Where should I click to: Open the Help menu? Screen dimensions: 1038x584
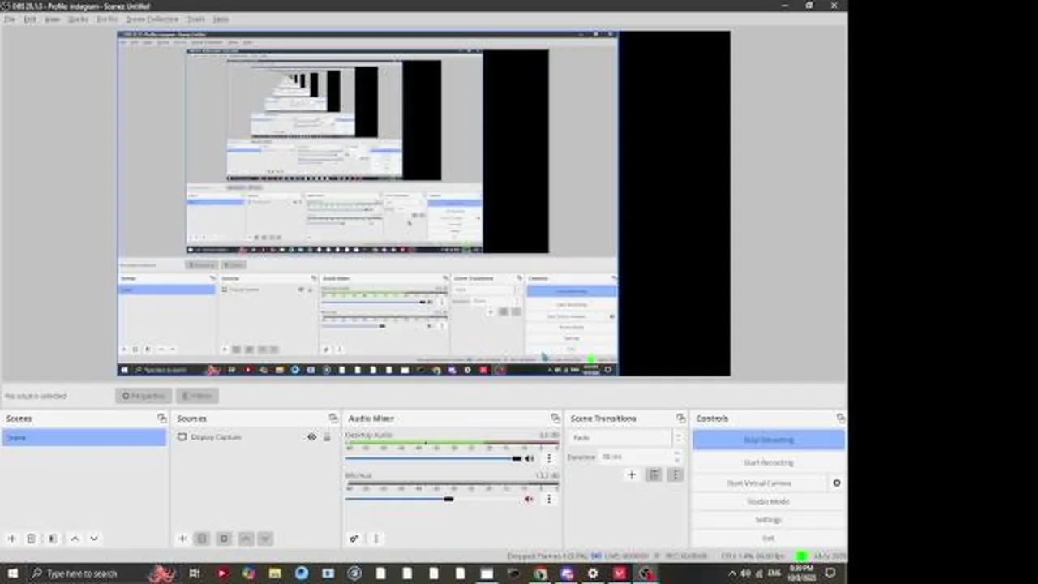[221, 19]
